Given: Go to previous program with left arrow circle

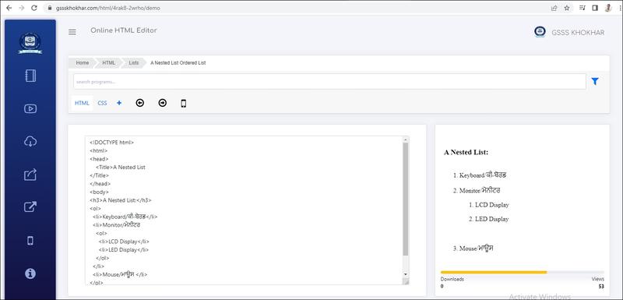Looking at the screenshot, I should coord(140,103).
